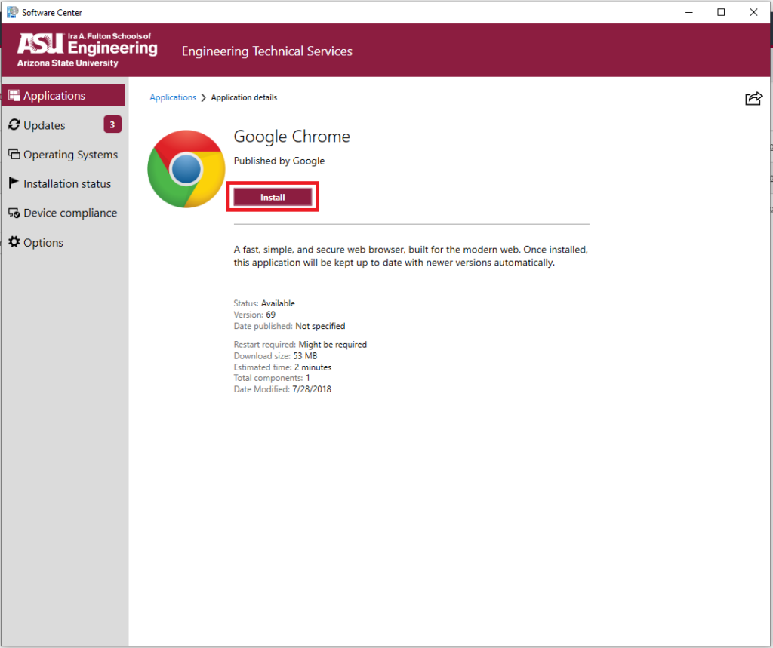The height and width of the screenshot is (648, 773).
Task: Click the Applications grid icon
Action: (x=14, y=95)
